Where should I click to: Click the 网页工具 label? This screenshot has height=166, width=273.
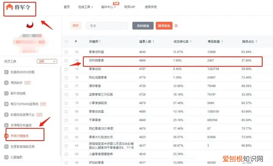point(10,62)
